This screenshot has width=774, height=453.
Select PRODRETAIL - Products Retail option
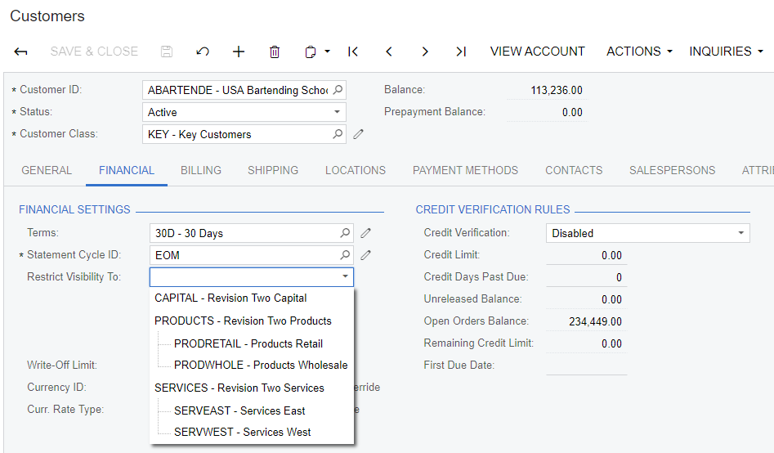click(248, 343)
